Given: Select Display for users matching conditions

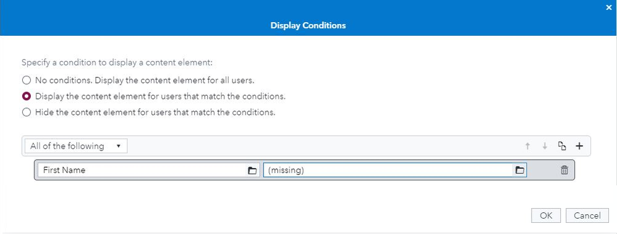Looking at the screenshot, I should [x=27, y=96].
